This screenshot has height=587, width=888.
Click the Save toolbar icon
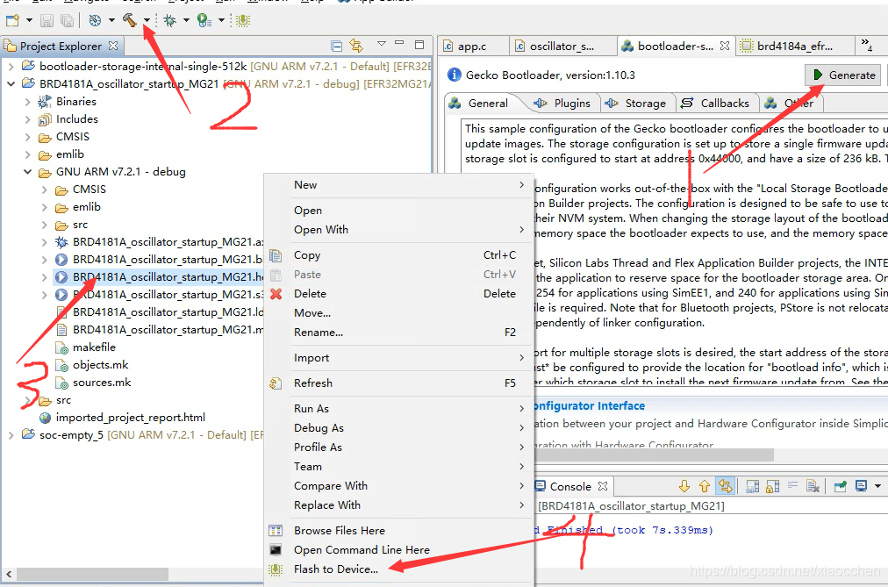[x=47, y=21]
